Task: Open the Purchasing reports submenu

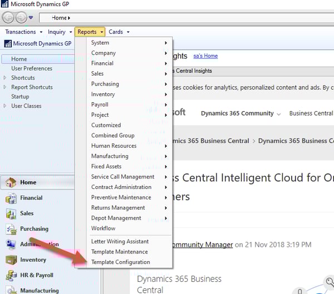Action: (129, 84)
